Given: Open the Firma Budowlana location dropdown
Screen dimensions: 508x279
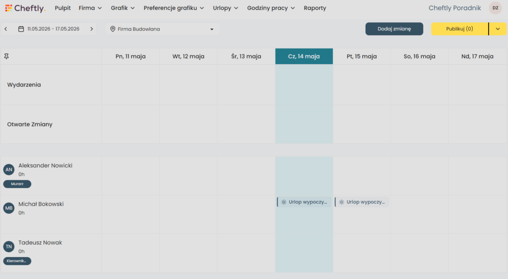Looking at the screenshot, I should [162, 29].
